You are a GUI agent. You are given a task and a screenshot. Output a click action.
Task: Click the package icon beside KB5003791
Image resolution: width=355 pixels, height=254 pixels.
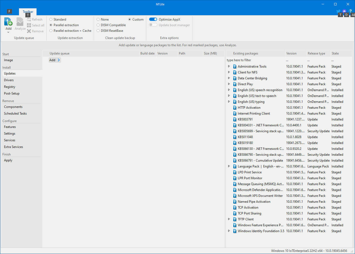pyautogui.click(x=235, y=119)
